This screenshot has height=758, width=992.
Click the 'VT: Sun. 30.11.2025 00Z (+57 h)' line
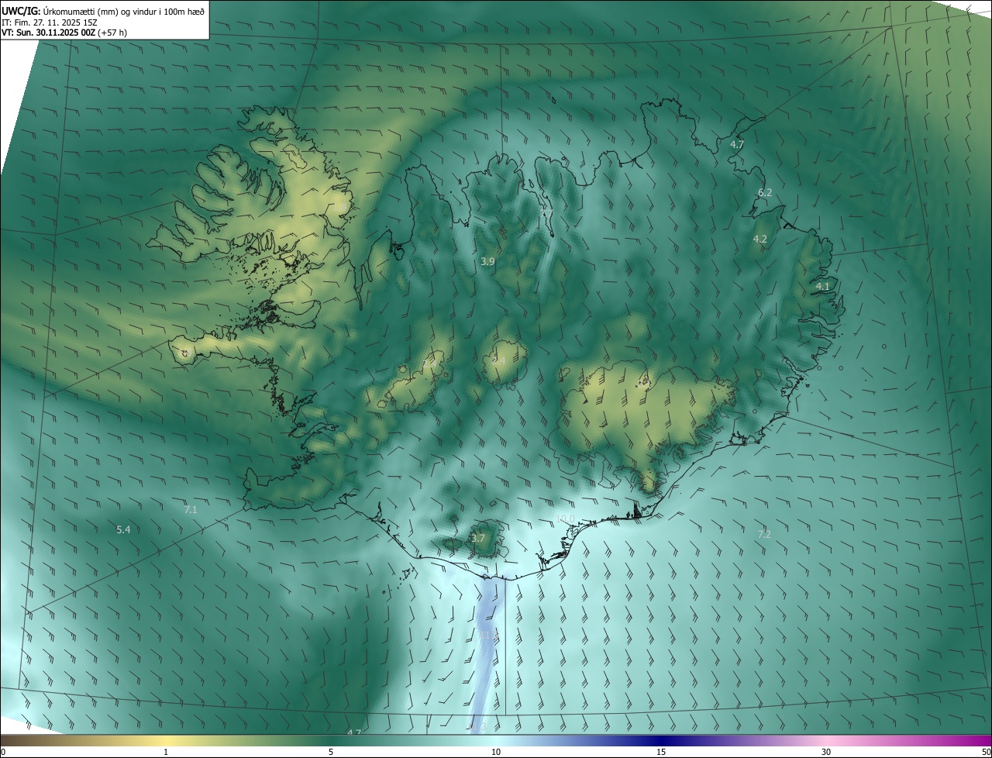click(x=64, y=33)
